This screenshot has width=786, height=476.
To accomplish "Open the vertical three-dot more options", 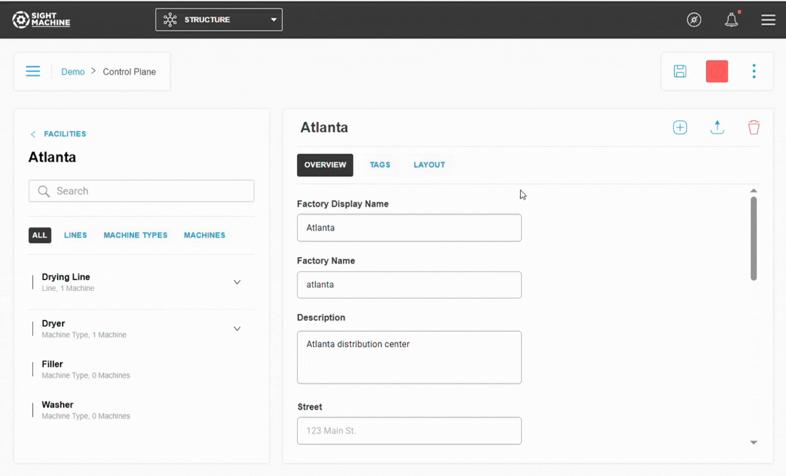I will coord(754,71).
